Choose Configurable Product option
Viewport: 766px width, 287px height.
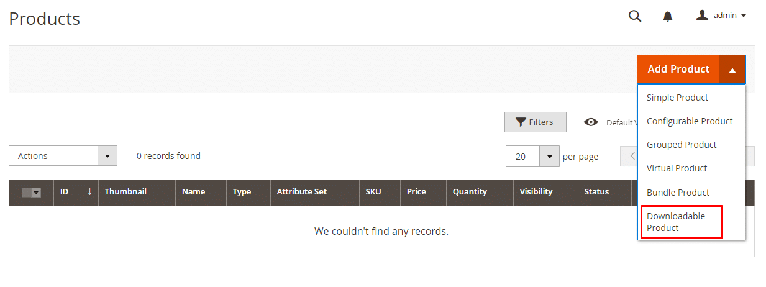[x=690, y=121]
